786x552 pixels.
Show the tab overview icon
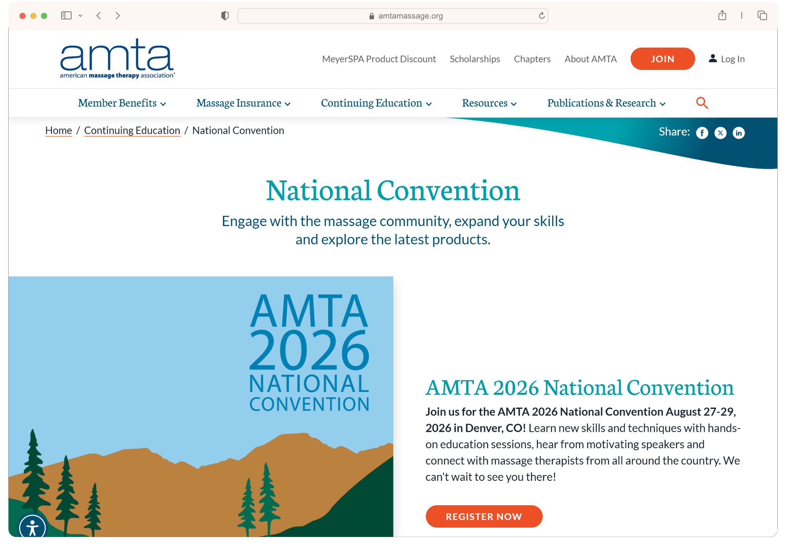(x=762, y=15)
